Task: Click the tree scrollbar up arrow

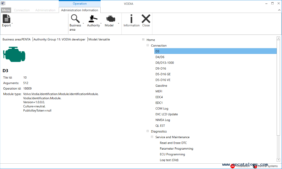Action: click(278, 38)
